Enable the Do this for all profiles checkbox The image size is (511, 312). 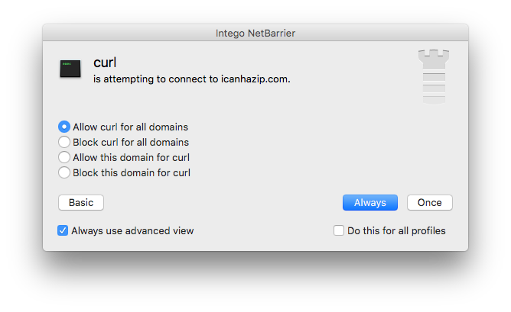pos(339,230)
